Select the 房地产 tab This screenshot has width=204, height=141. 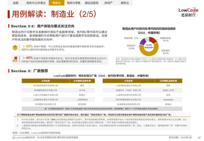pyautogui.click(x=108, y=3)
